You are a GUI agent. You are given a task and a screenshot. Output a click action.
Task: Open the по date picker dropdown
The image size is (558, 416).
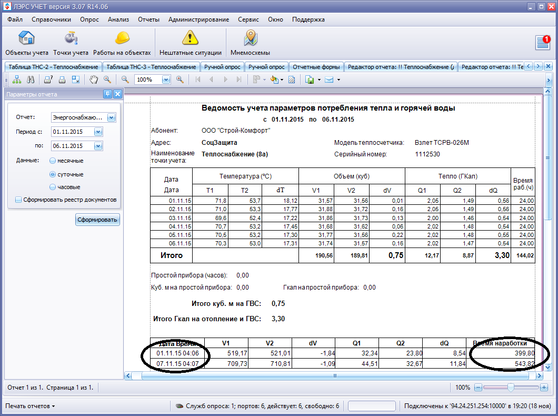(x=98, y=146)
